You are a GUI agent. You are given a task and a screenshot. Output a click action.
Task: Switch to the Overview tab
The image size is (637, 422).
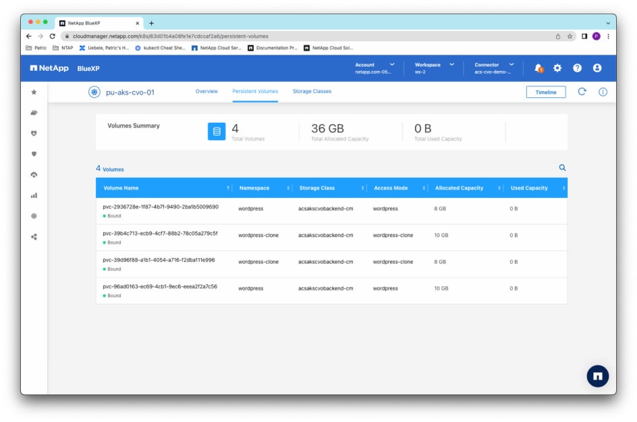[x=206, y=91]
